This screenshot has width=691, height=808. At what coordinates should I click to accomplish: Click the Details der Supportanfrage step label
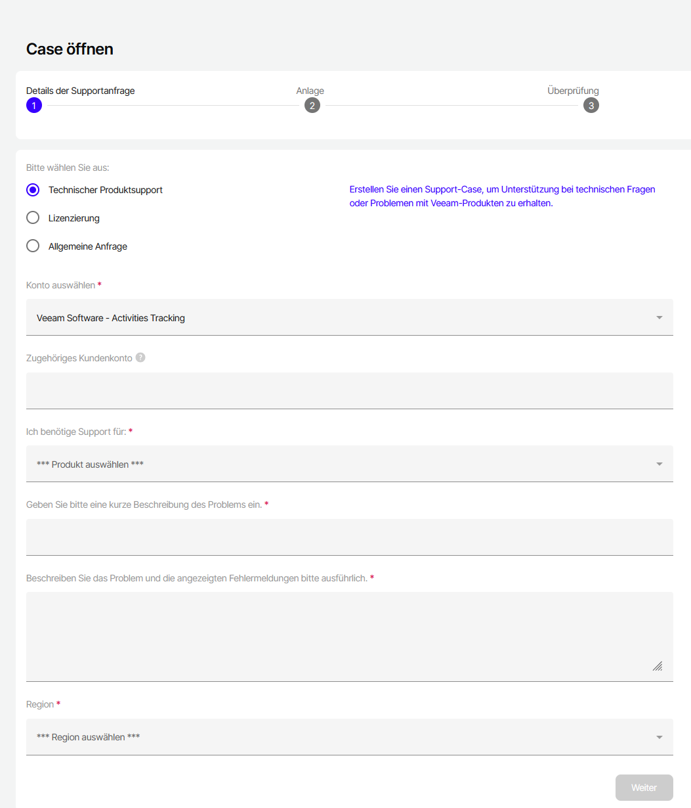click(80, 91)
